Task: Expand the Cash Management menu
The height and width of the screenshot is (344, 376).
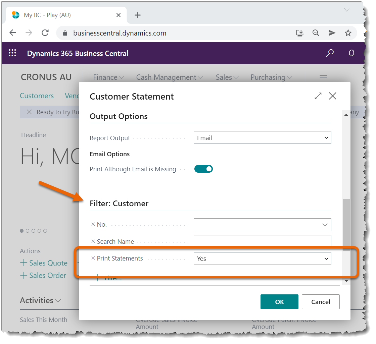Action: tap(170, 77)
